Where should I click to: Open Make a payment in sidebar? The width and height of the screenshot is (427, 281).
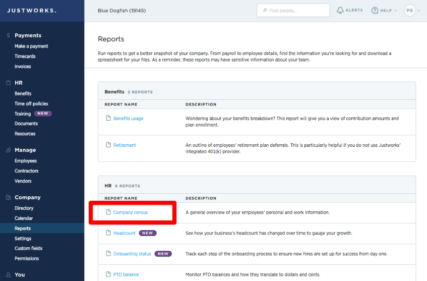[x=31, y=46]
